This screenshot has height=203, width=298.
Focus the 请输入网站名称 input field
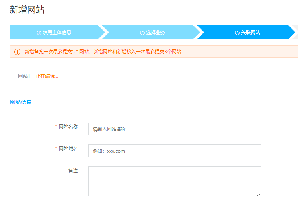pos(175,129)
